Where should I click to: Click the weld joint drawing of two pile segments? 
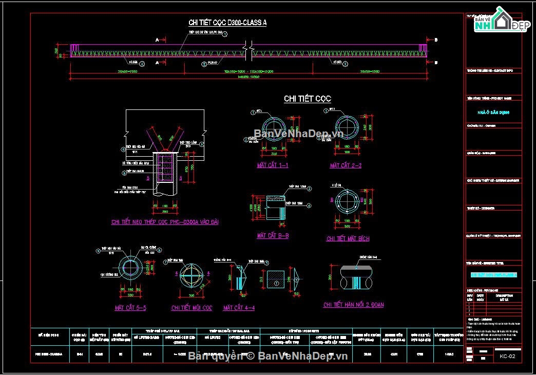[x=356, y=278]
